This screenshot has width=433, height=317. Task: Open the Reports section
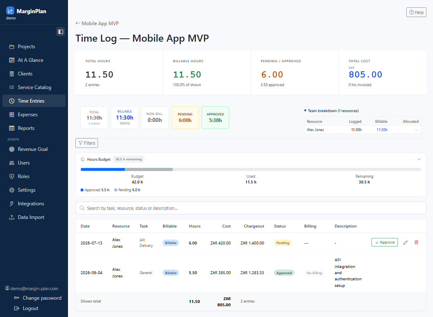coord(34,128)
